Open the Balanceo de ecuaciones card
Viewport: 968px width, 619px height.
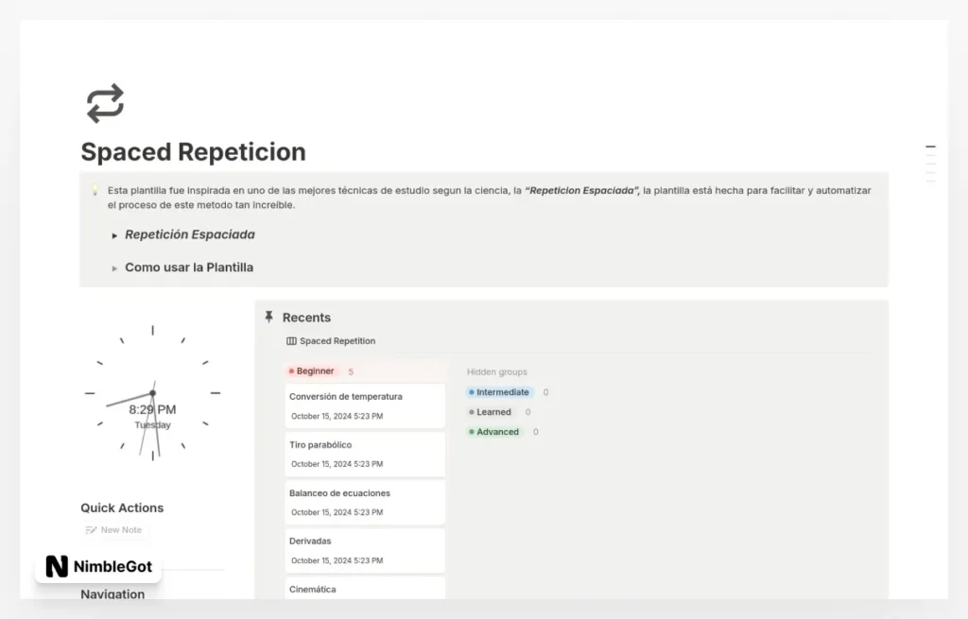click(364, 502)
